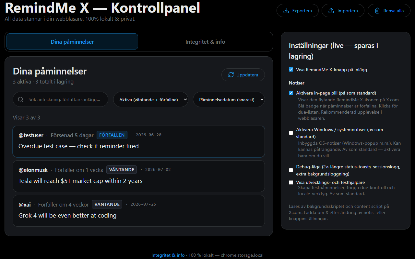Enable Windows / systemnotiser checkbox
415x259 pixels.
291,133
